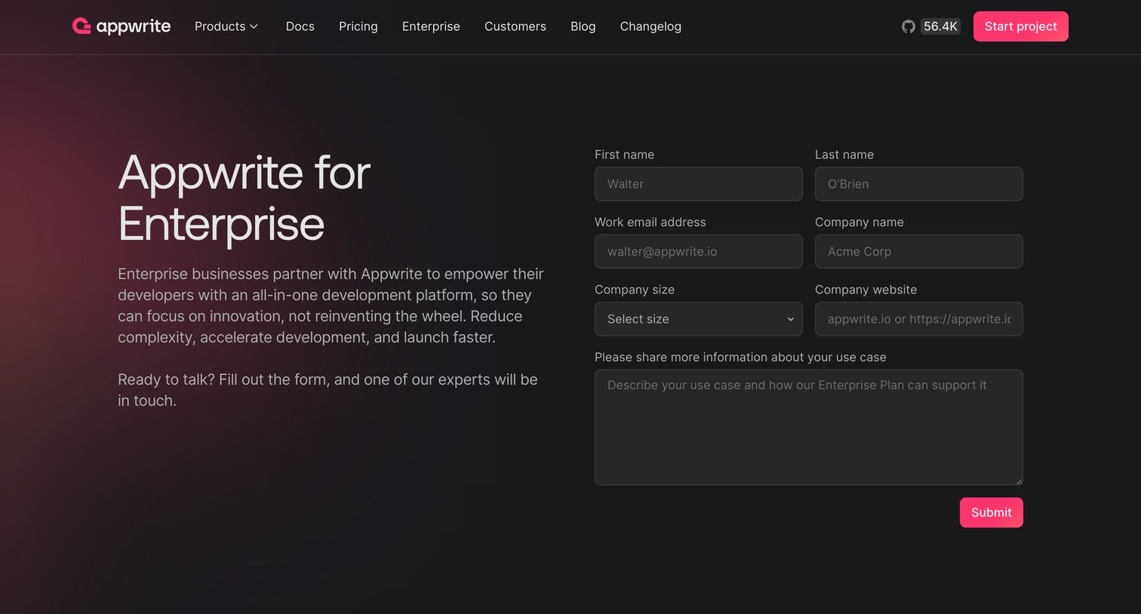
Task: View the Changelog page
Action: pos(650,26)
